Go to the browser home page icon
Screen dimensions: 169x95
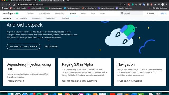coord(14,4)
